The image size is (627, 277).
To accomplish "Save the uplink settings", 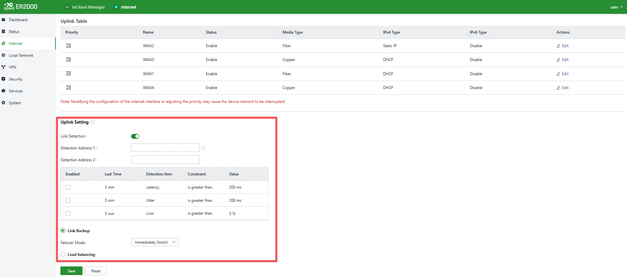I will tap(71, 271).
